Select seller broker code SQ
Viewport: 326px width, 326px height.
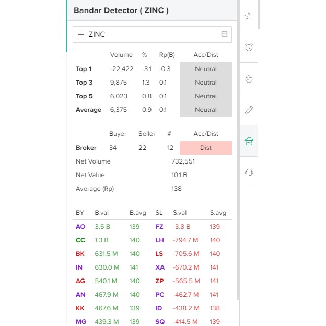[x=160, y=321]
